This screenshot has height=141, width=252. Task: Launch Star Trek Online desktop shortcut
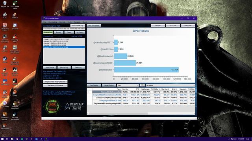coord(5,71)
